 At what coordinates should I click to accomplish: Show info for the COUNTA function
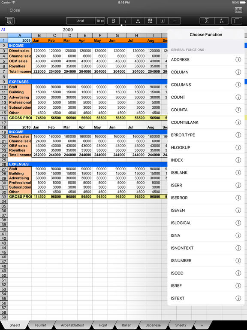[238, 110]
